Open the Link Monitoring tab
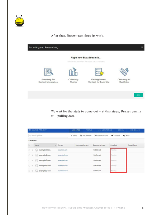This screenshot has width=152, height=215. click(x=105, y=130)
